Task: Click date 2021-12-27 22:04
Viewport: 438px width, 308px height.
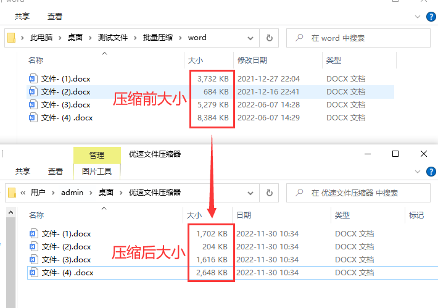Action: click(x=268, y=79)
